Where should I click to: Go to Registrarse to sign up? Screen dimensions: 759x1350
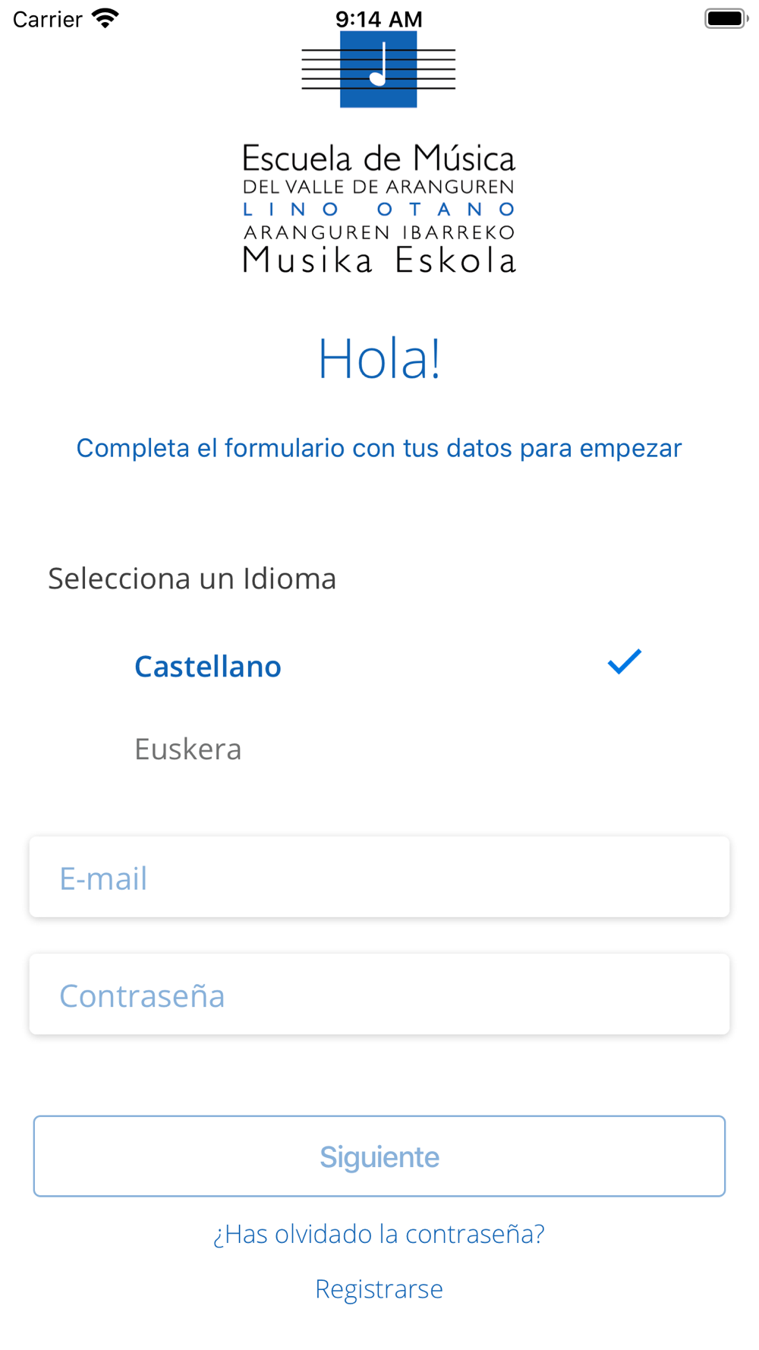point(379,1288)
